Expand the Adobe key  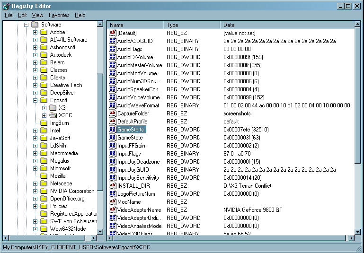click(x=36, y=32)
